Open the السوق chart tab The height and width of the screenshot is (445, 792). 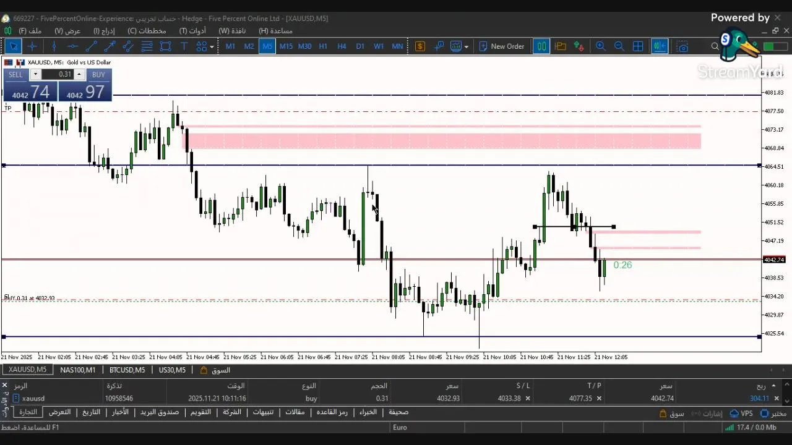(215, 370)
